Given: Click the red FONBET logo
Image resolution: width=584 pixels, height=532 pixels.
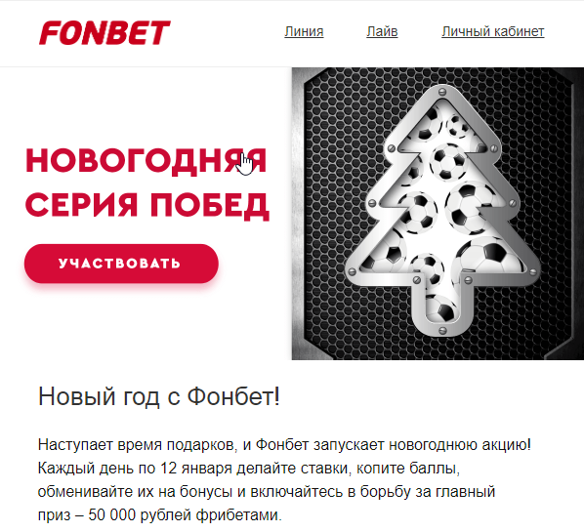Looking at the screenshot, I should click(x=104, y=33).
